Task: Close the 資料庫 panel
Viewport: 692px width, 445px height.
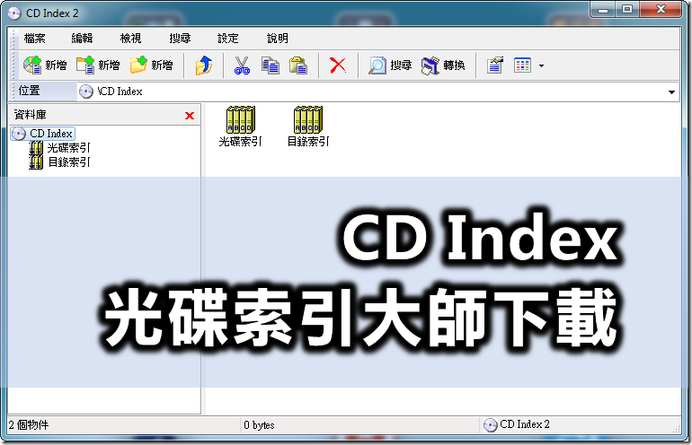Action: click(190, 116)
